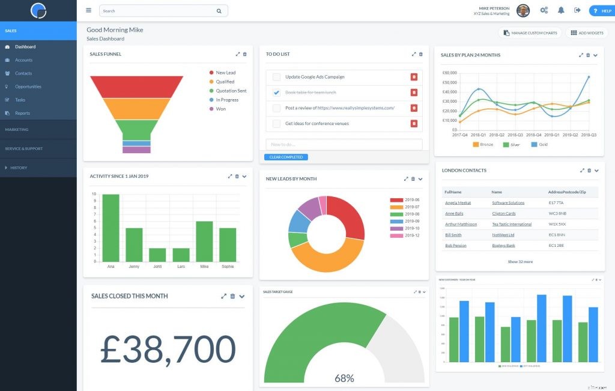Collapse the London Contacts widget
The height and width of the screenshot is (391, 615).
pos(596,170)
